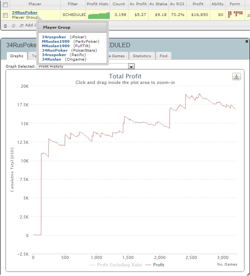
Task: Click the Form bars indicator
Action: click(235, 14)
